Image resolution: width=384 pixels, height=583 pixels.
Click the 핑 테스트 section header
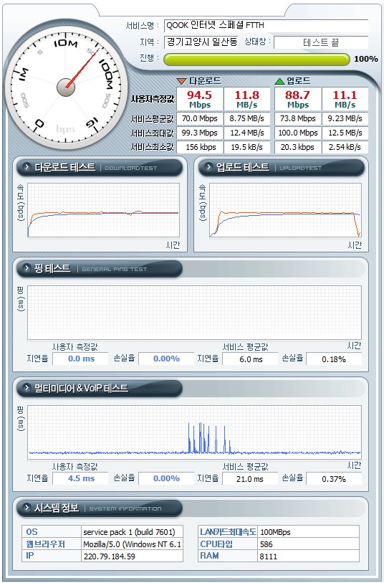100,268
